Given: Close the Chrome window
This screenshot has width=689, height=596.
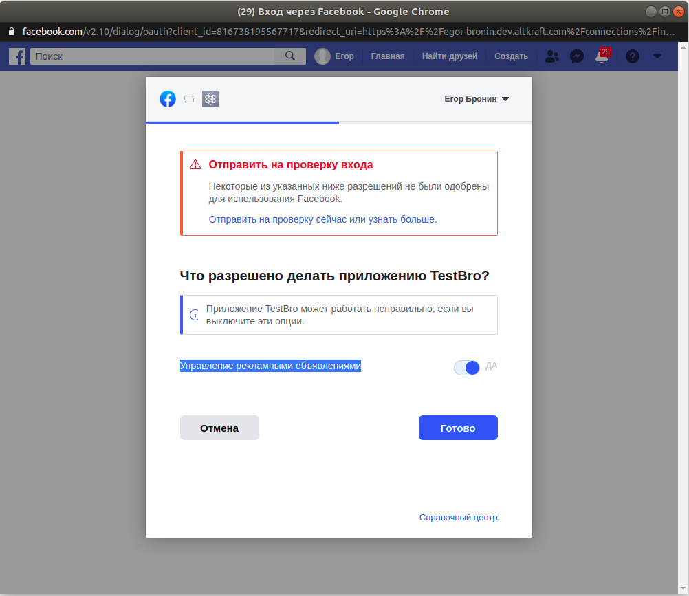Looking at the screenshot, I should point(679,12).
